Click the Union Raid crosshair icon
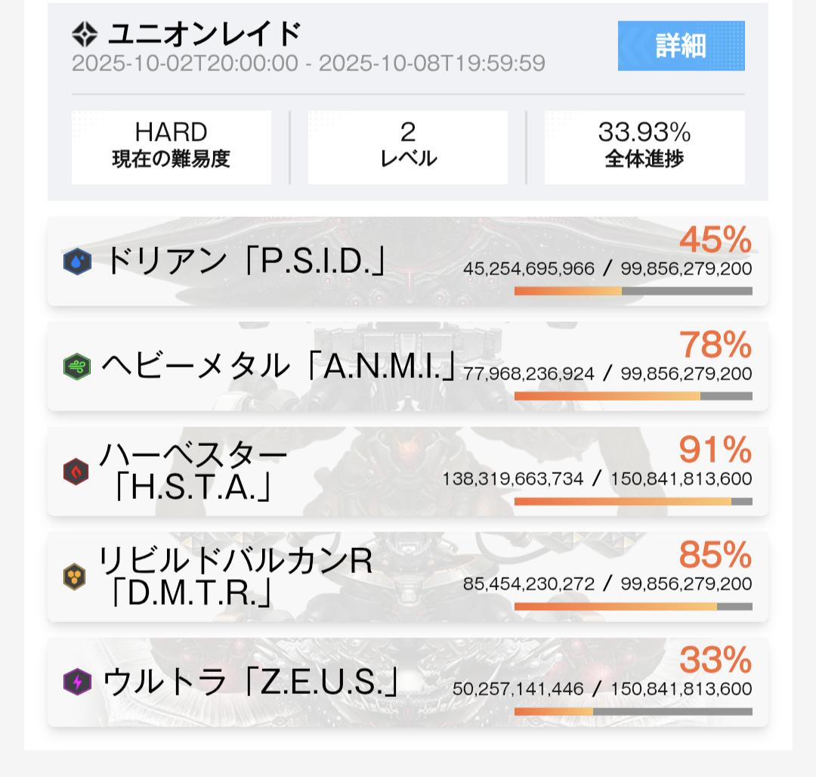 85,34
